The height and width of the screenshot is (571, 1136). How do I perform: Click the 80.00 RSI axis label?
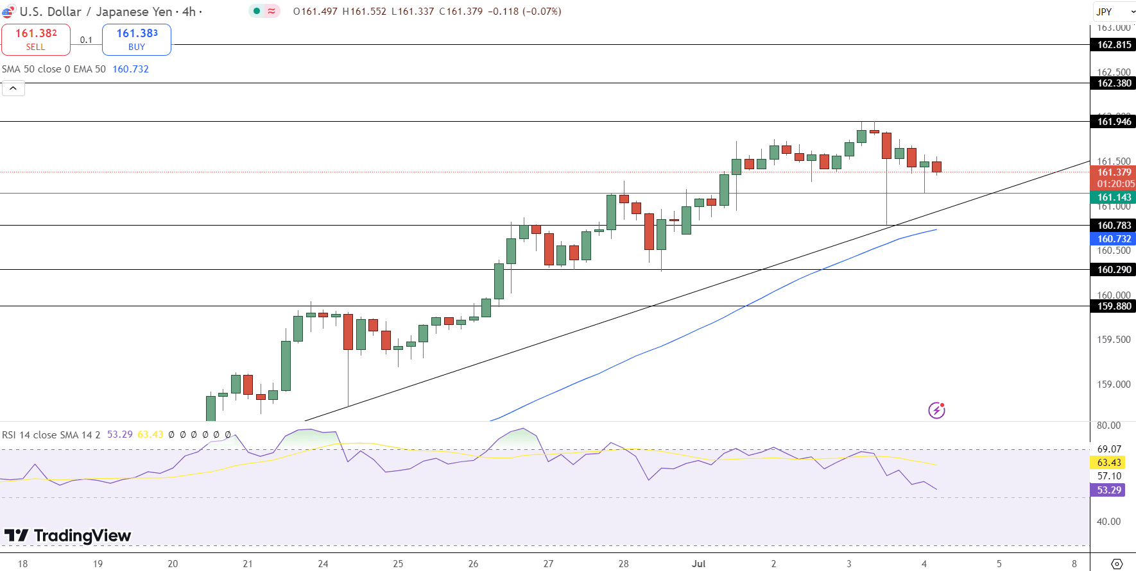[1109, 426]
